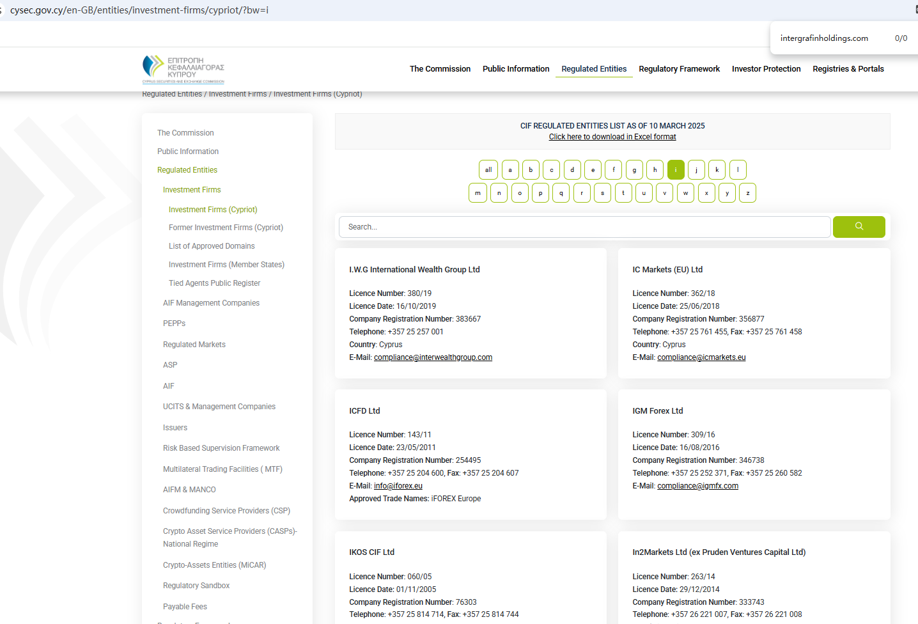Screen dimensions: 918x624
Task: Download the entities list in Excel format
Action: click(x=612, y=137)
